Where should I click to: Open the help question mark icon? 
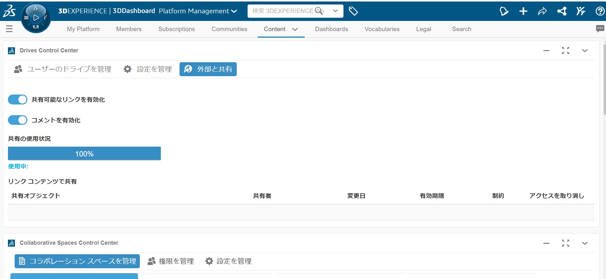click(600, 11)
